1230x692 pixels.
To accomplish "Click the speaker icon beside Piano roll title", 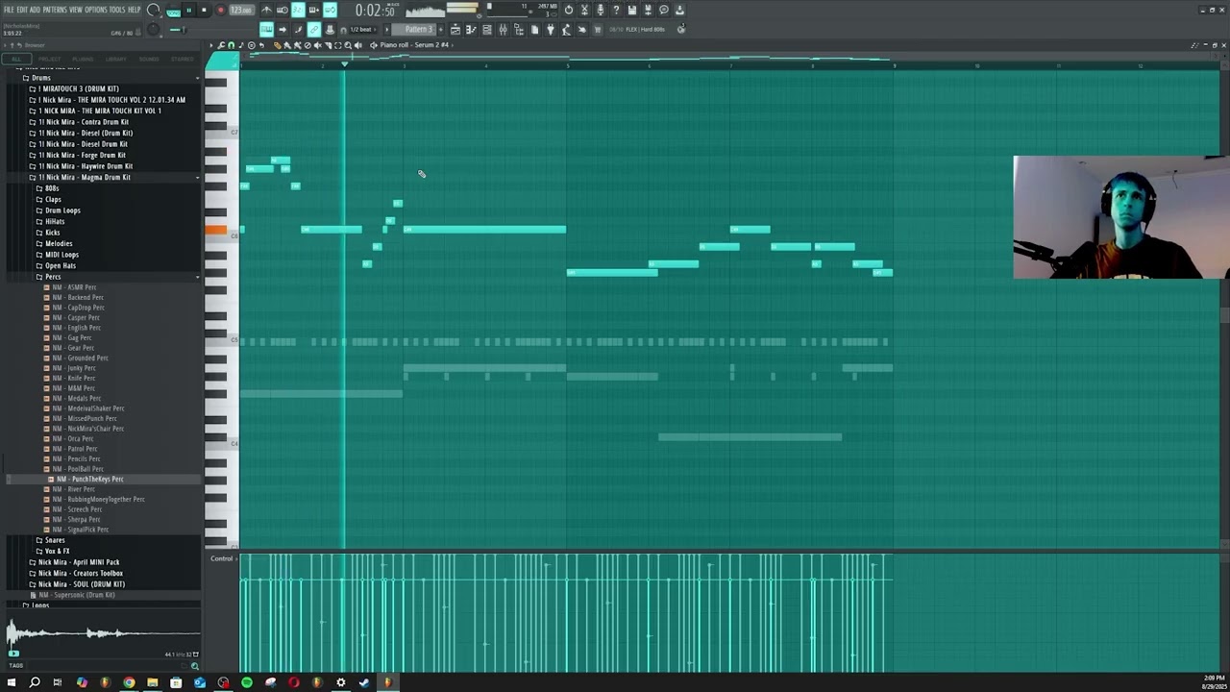I will (373, 45).
